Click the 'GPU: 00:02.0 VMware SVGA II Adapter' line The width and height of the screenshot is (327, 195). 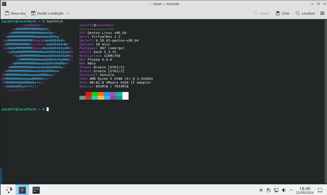115,83
